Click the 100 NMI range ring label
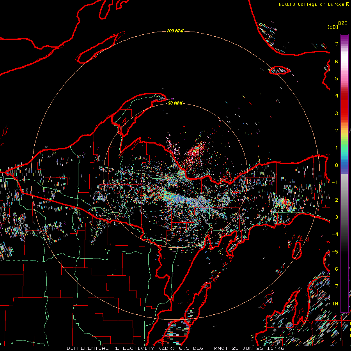The height and width of the screenshot is (351, 351). point(175,31)
